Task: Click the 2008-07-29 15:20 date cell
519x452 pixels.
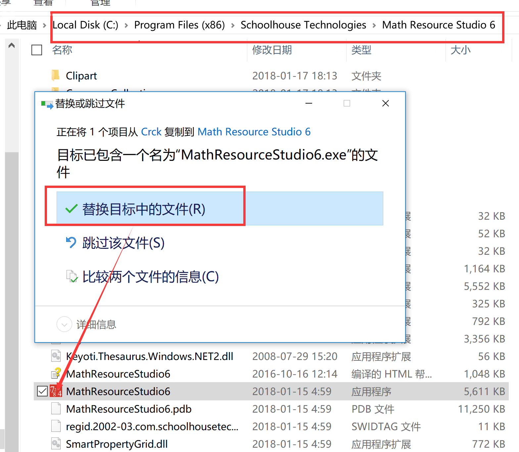Action: click(295, 356)
